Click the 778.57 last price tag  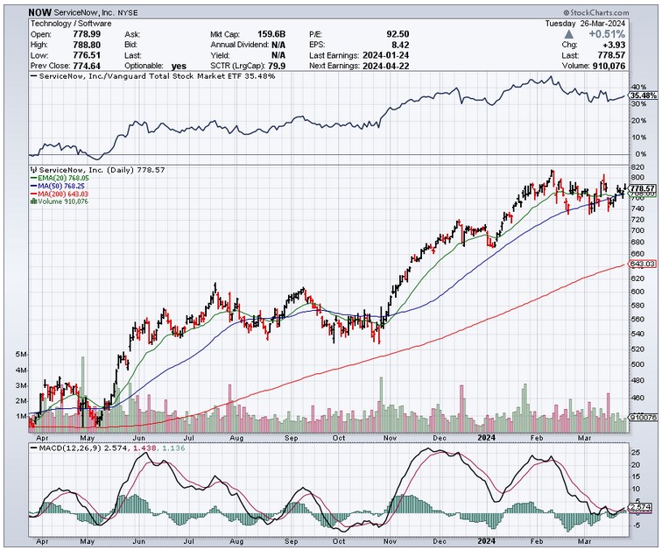point(642,188)
